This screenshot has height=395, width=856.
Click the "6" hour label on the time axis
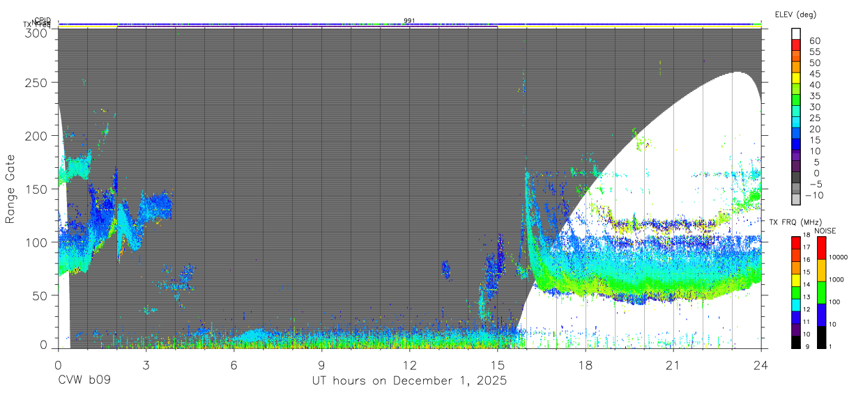tap(234, 365)
